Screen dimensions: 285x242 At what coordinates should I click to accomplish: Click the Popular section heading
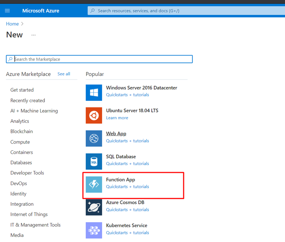(95, 74)
